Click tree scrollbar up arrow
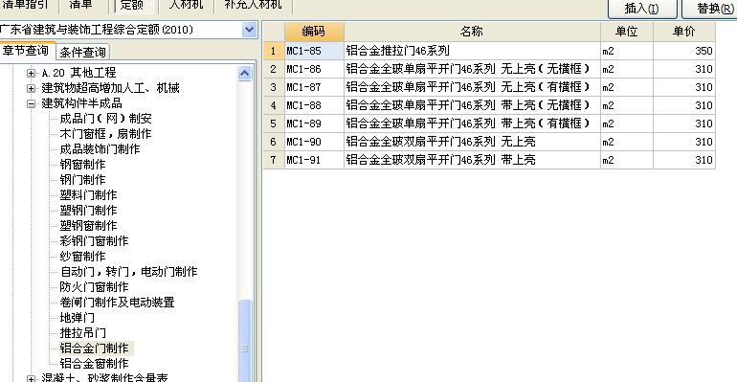Image resolution: width=737 pixels, height=382 pixels. click(244, 74)
